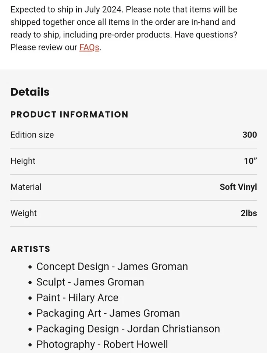This screenshot has height=353, width=267.
Task: Click the Edition size label
Action: pos(32,135)
